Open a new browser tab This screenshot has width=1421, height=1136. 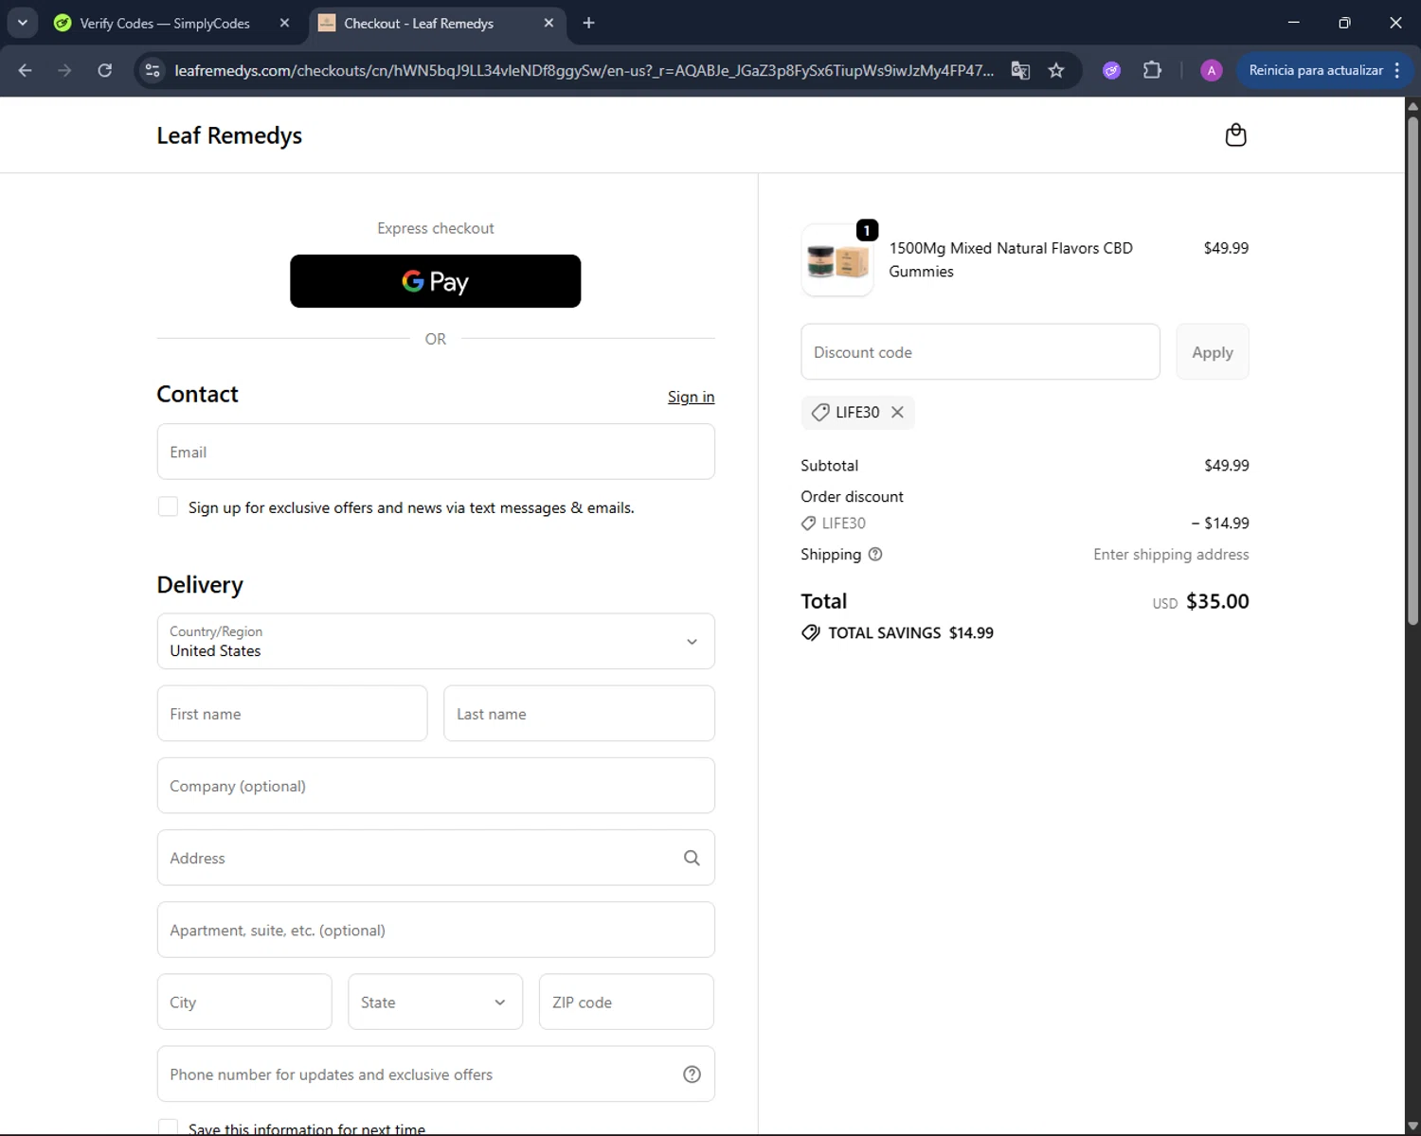[x=588, y=23]
